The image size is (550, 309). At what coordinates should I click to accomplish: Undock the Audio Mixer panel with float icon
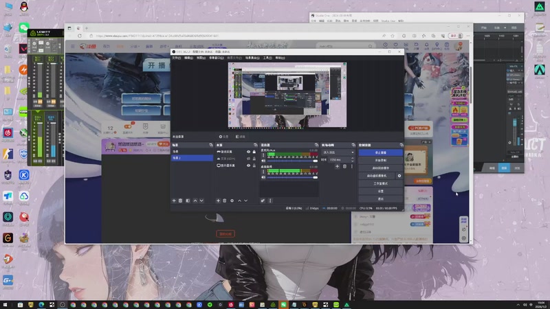click(x=316, y=145)
